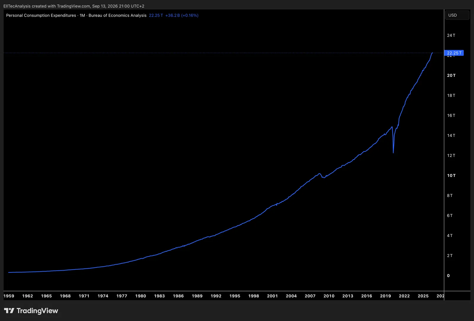Click the 2022 time axis label
Screen dimensions: 474x321
404,296
